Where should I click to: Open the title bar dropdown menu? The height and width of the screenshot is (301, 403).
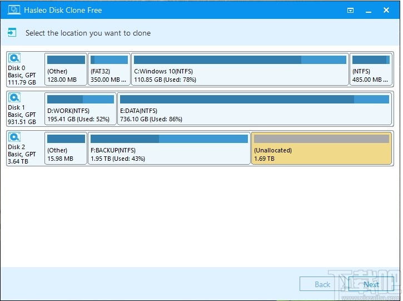[x=350, y=10]
